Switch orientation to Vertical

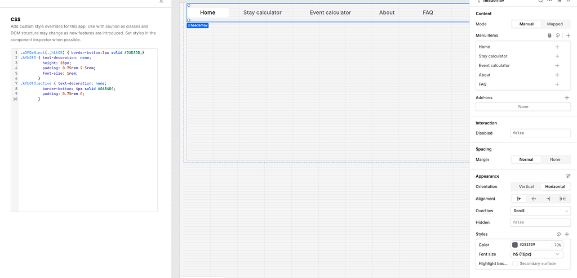(x=526, y=186)
